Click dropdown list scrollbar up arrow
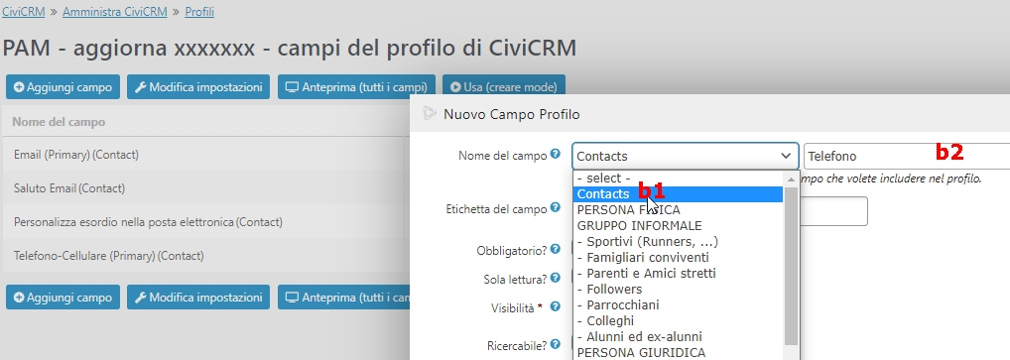This screenshot has height=360, width=1010. coord(791,179)
